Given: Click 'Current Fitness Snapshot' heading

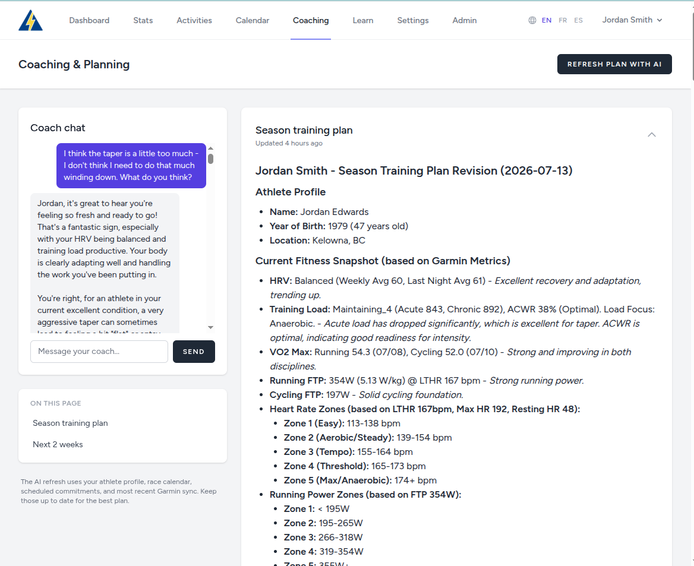Looking at the screenshot, I should click(x=383, y=261).
